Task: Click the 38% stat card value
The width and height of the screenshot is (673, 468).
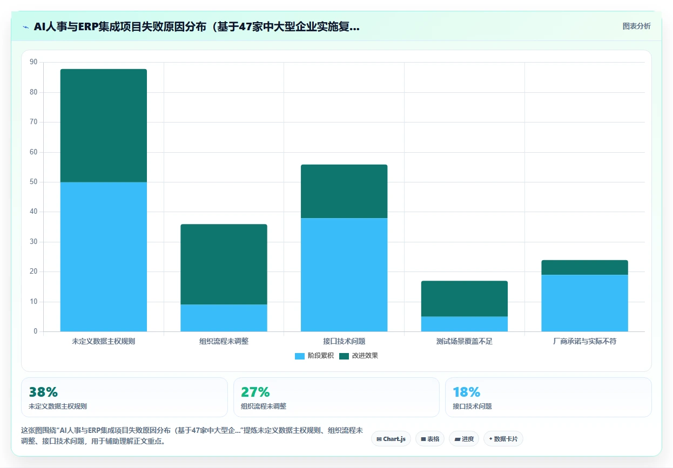Action: tap(43, 392)
